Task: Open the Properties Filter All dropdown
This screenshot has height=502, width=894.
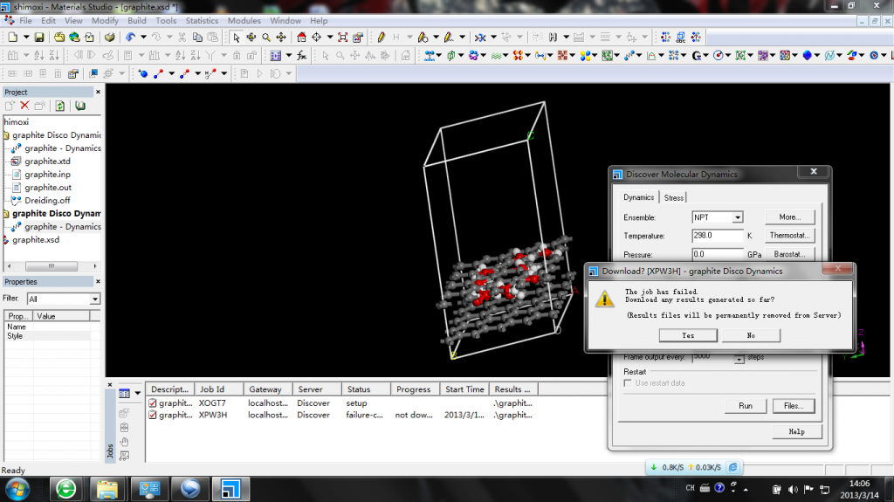Action: (x=94, y=299)
